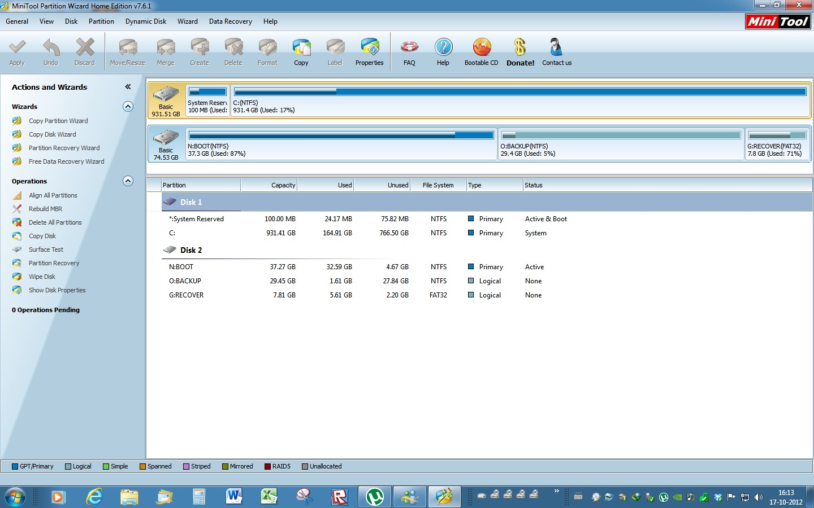
Task: Collapse the Wizards section
Action: (x=128, y=107)
